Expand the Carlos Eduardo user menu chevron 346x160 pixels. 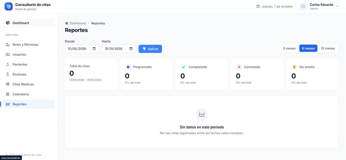point(337,6)
